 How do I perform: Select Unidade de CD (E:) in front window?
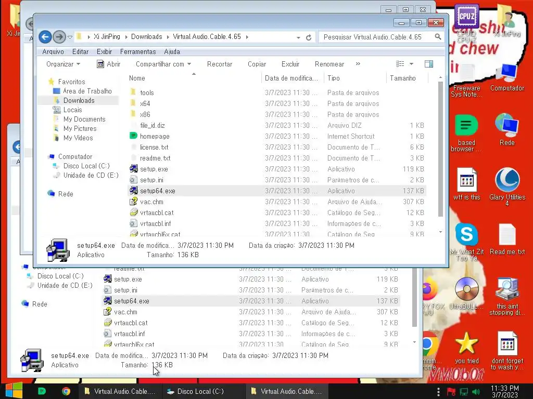(x=91, y=176)
